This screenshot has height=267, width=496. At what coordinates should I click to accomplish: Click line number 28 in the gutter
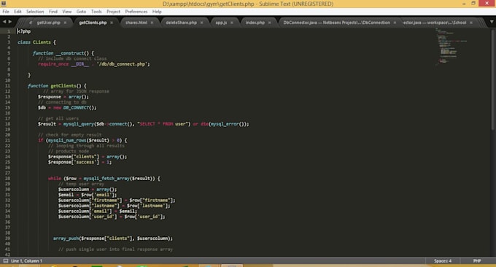coord(7,179)
